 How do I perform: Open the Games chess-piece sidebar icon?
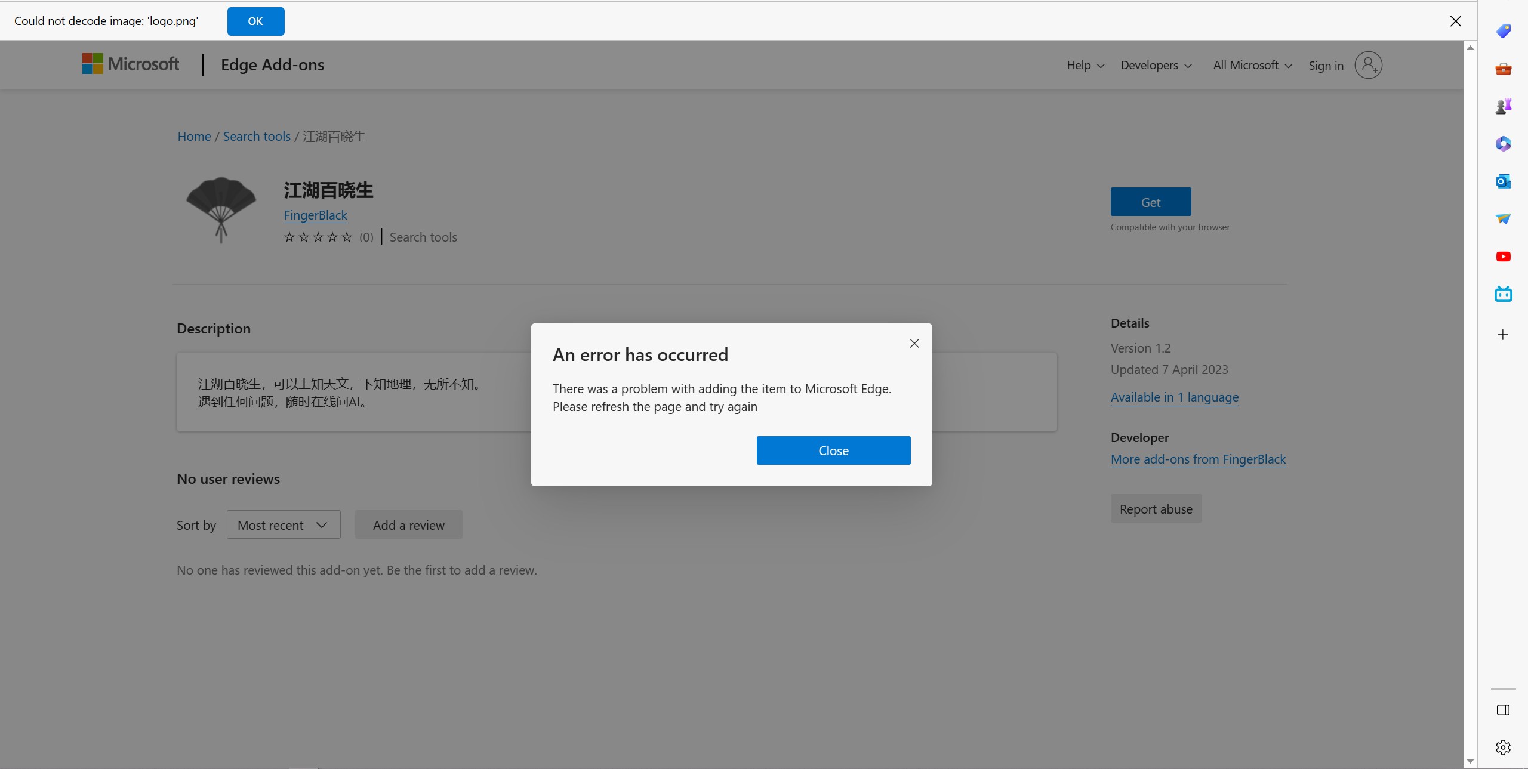[x=1503, y=106]
